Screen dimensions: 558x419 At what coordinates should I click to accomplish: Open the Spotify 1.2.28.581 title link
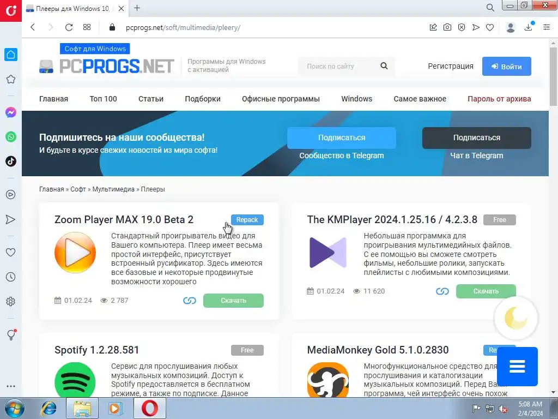click(x=97, y=350)
